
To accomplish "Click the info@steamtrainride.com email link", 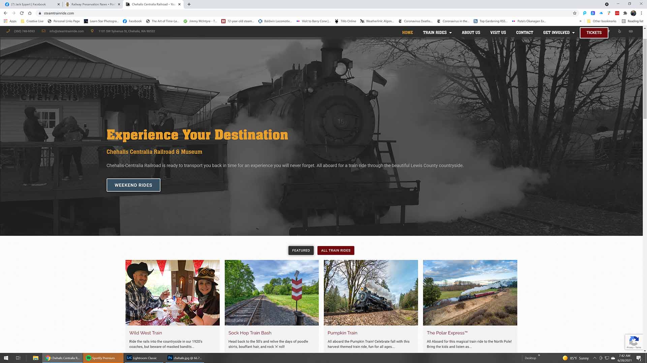I will click(66, 31).
